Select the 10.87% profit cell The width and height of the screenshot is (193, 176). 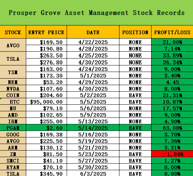coord(172,101)
